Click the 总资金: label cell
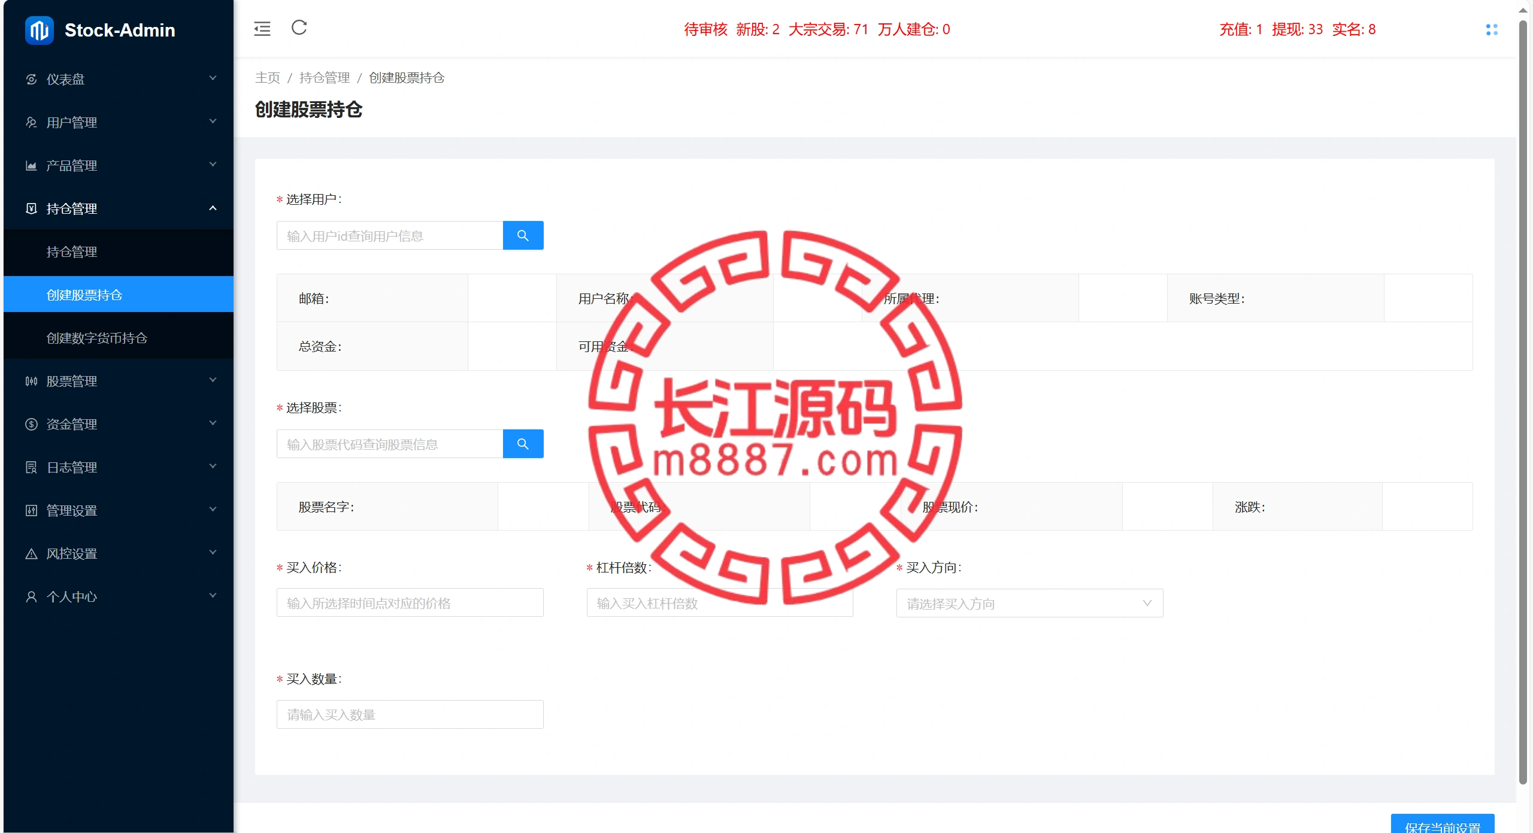Viewport: 1533px width, 833px height. (372, 346)
